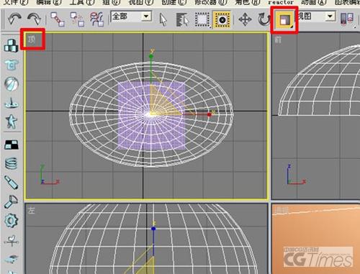The height and width of the screenshot is (274, 360).
Task: Open the 编辑(E) menu
Action: coord(49,2)
